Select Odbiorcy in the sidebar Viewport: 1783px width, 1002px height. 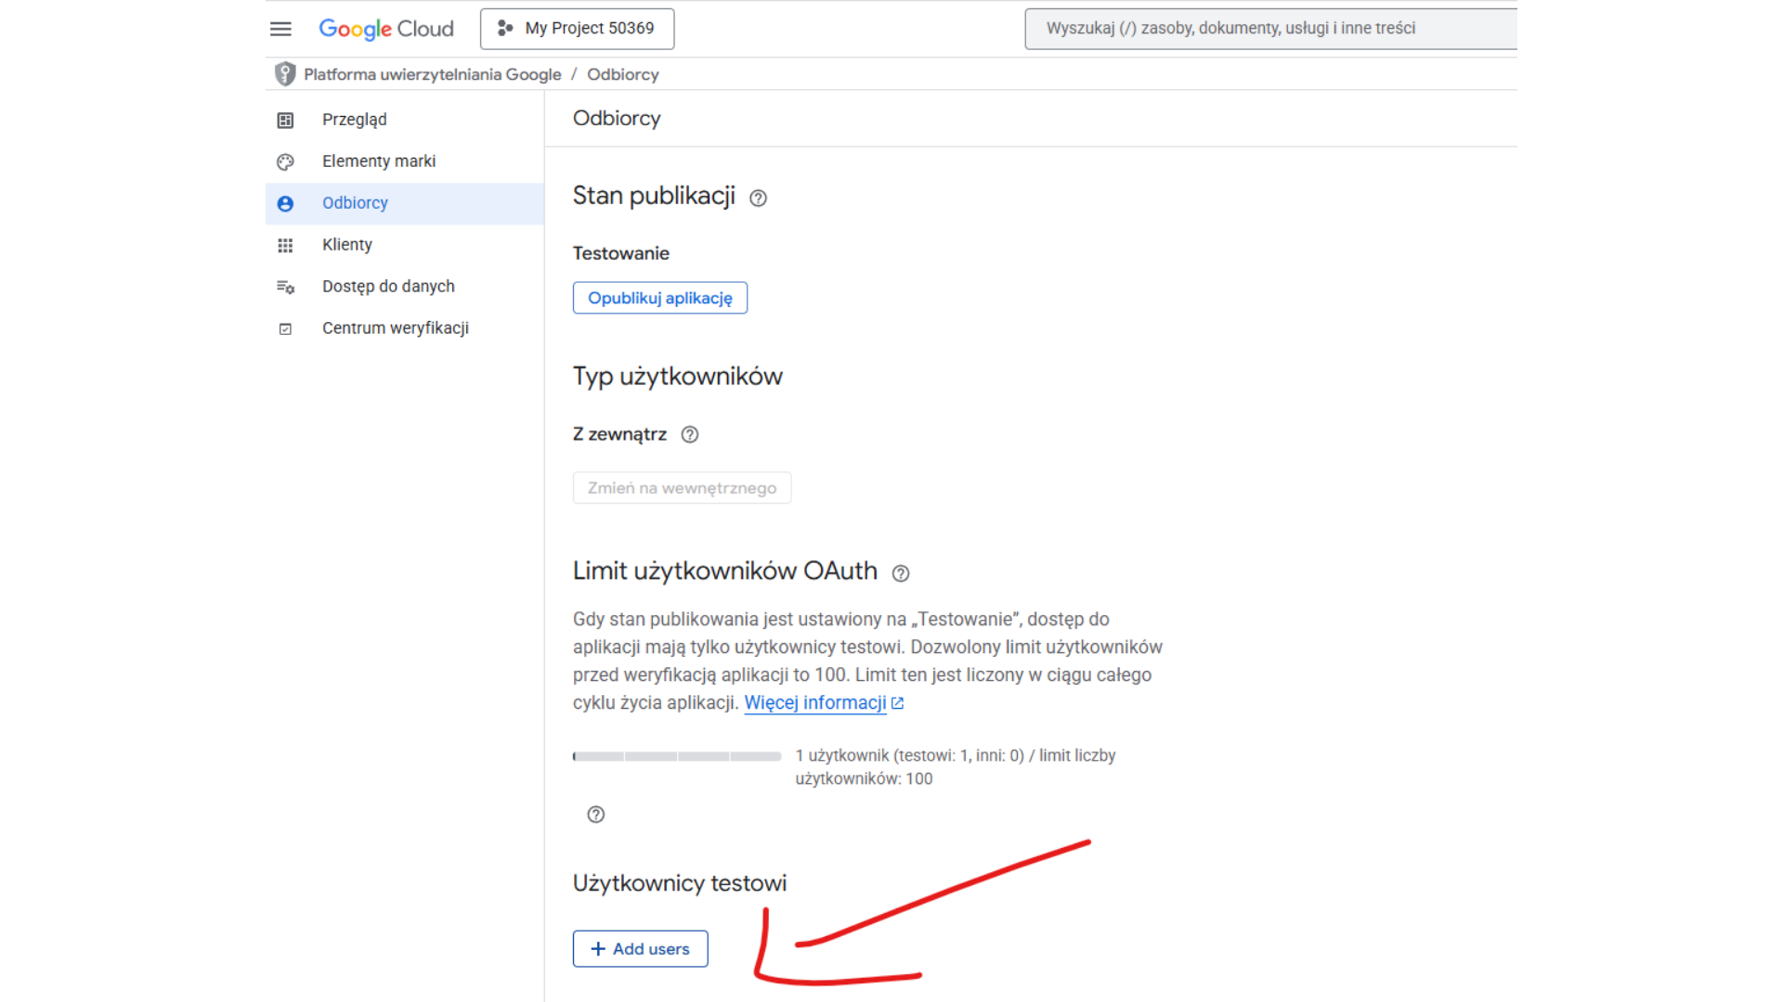pos(405,203)
